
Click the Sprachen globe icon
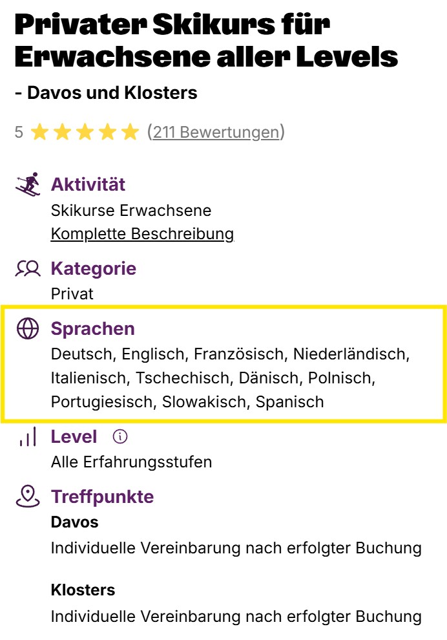point(28,328)
